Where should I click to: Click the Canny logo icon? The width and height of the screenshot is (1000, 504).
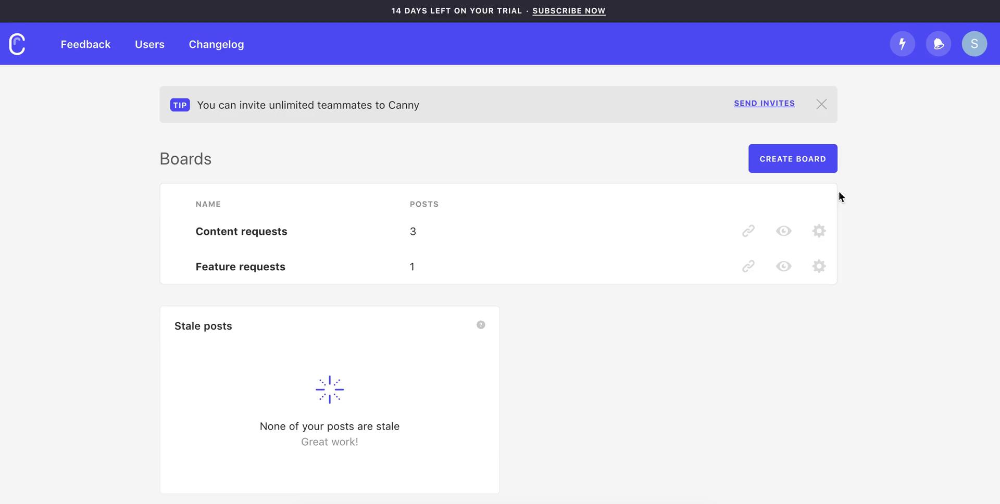click(x=17, y=44)
